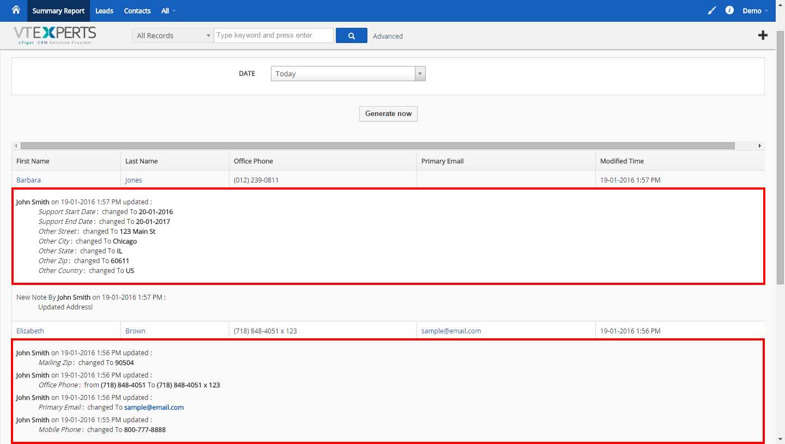Click the Other Street 123 Main St entry
Viewport: 785px width, 444px height.
(97, 231)
